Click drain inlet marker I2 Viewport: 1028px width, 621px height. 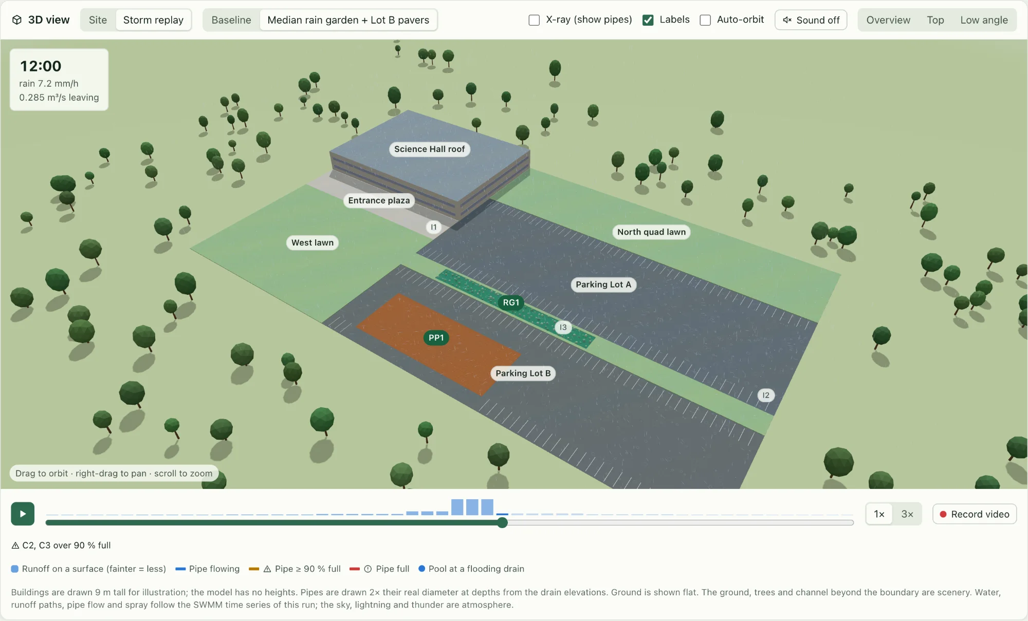(766, 395)
